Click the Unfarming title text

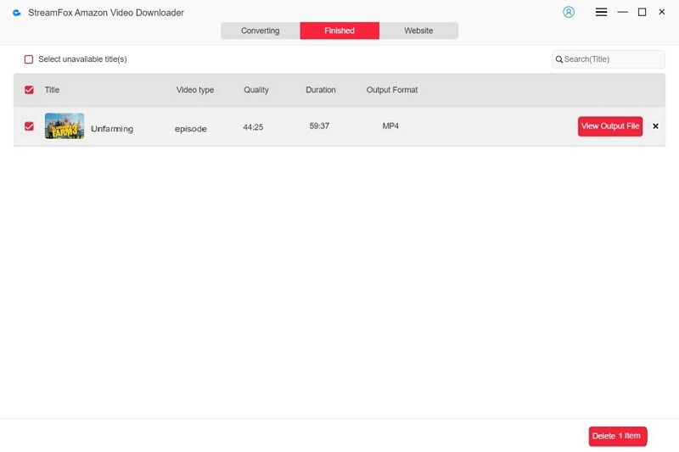pyautogui.click(x=112, y=128)
